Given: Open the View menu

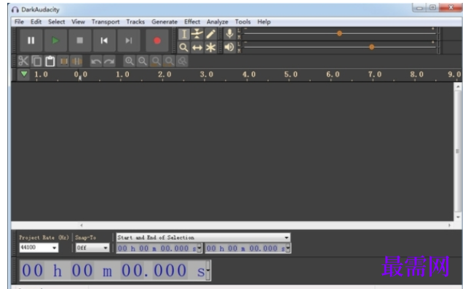Looking at the screenshot, I should click(78, 22).
